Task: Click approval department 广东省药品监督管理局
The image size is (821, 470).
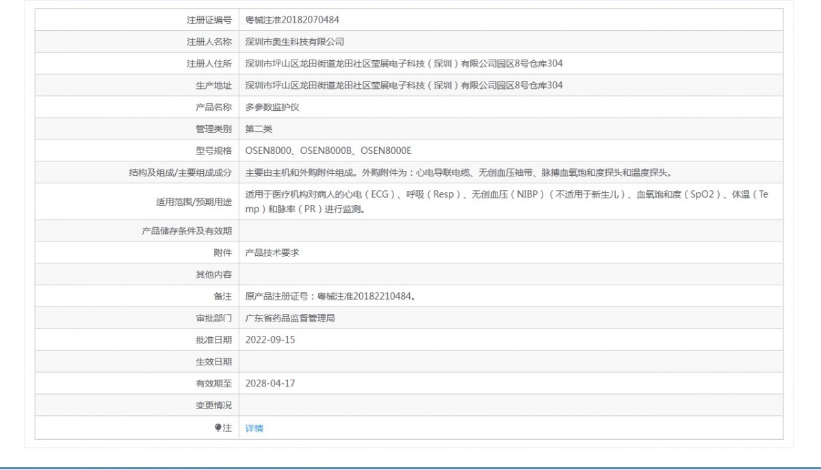Action: click(x=290, y=318)
